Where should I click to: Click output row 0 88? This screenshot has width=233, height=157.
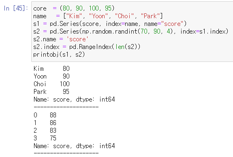[45, 115]
